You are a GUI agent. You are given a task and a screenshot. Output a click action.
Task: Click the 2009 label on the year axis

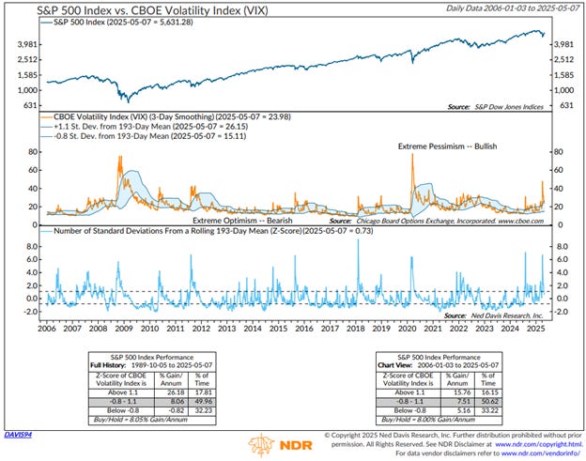click(x=124, y=329)
